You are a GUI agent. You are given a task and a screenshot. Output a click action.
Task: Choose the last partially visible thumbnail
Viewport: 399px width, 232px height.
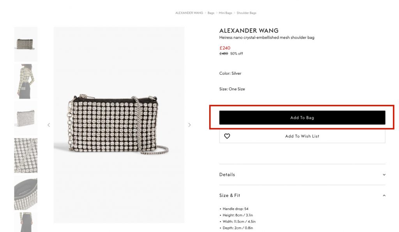[26, 222]
